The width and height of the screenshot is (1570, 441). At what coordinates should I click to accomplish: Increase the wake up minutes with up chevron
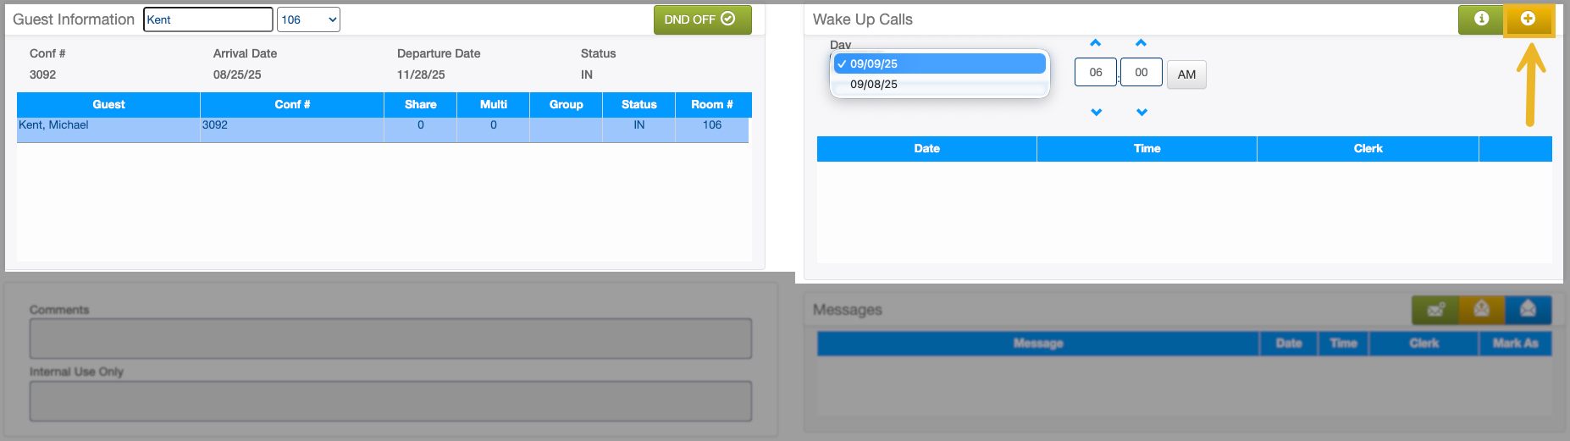1142,43
